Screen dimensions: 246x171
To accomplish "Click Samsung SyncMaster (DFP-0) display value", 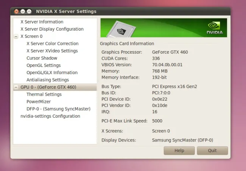I will (182, 140).
